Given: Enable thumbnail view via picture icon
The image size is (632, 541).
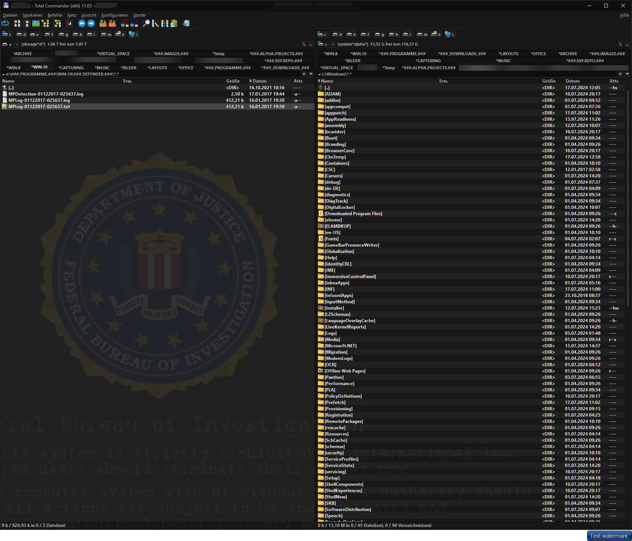Looking at the screenshot, I should 36,23.
